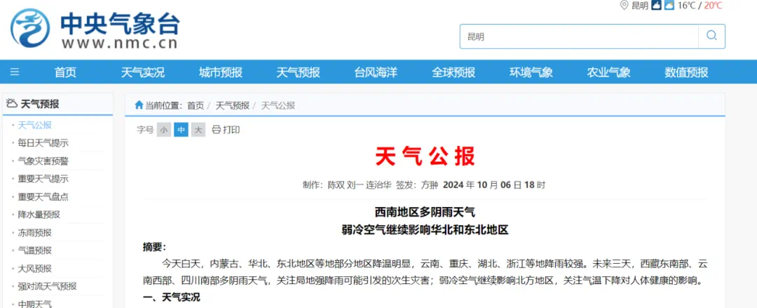This screenshot has height=308, width=757.
Task: Open 台风海洋 navigation menu
Action: tap(376, 72)
